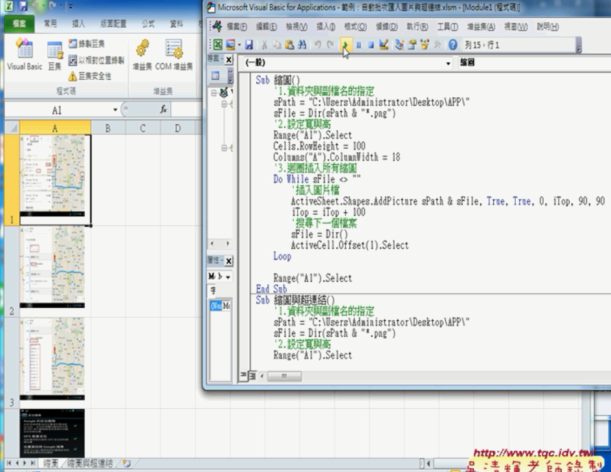Open the 偵錯(D) menu
This screenshot has height=472, width=611.
click(x=388, y=27)
